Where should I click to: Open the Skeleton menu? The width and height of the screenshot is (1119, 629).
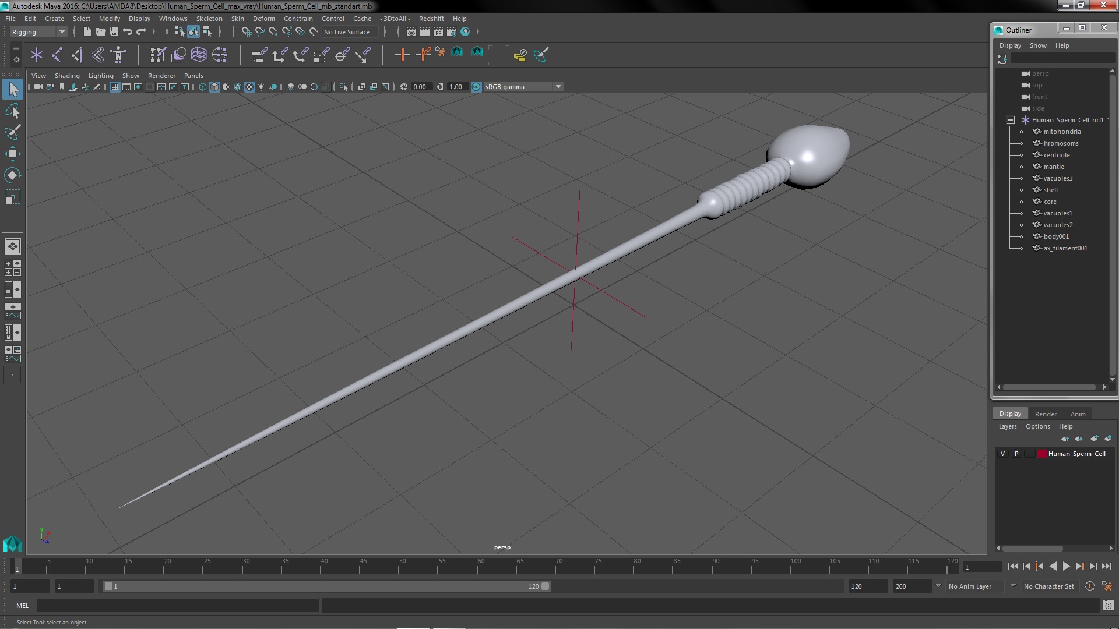[209, 19]
